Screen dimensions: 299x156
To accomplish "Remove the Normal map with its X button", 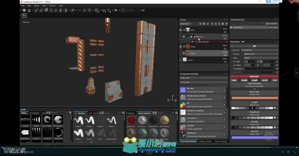I will click(x=224, y=90).
